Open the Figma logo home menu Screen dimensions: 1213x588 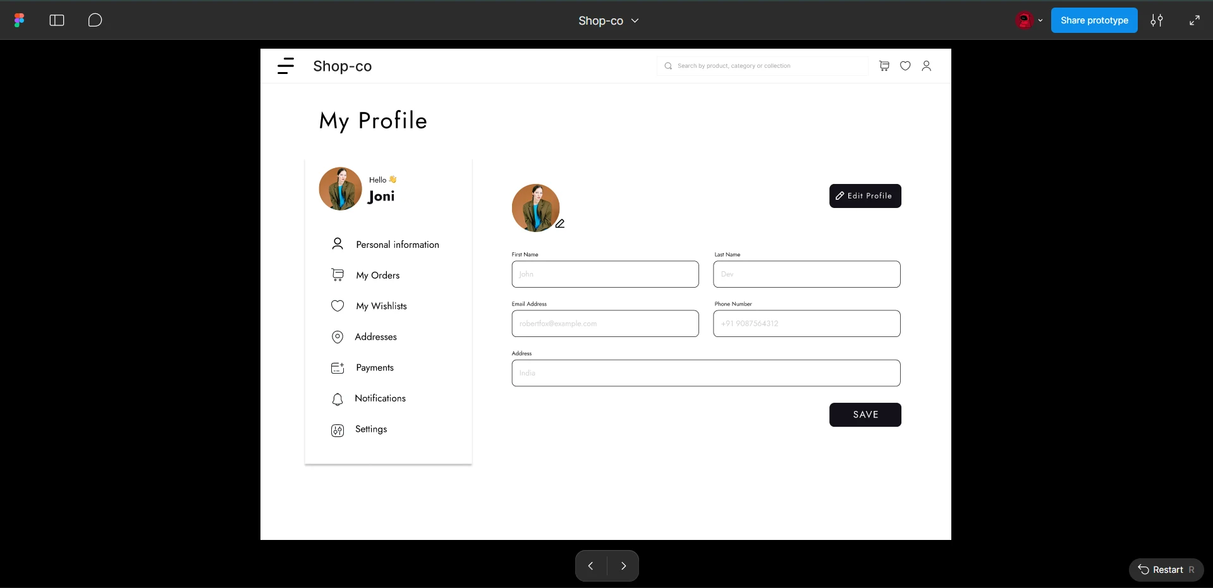pyautogui.click(x=20, y=20)
